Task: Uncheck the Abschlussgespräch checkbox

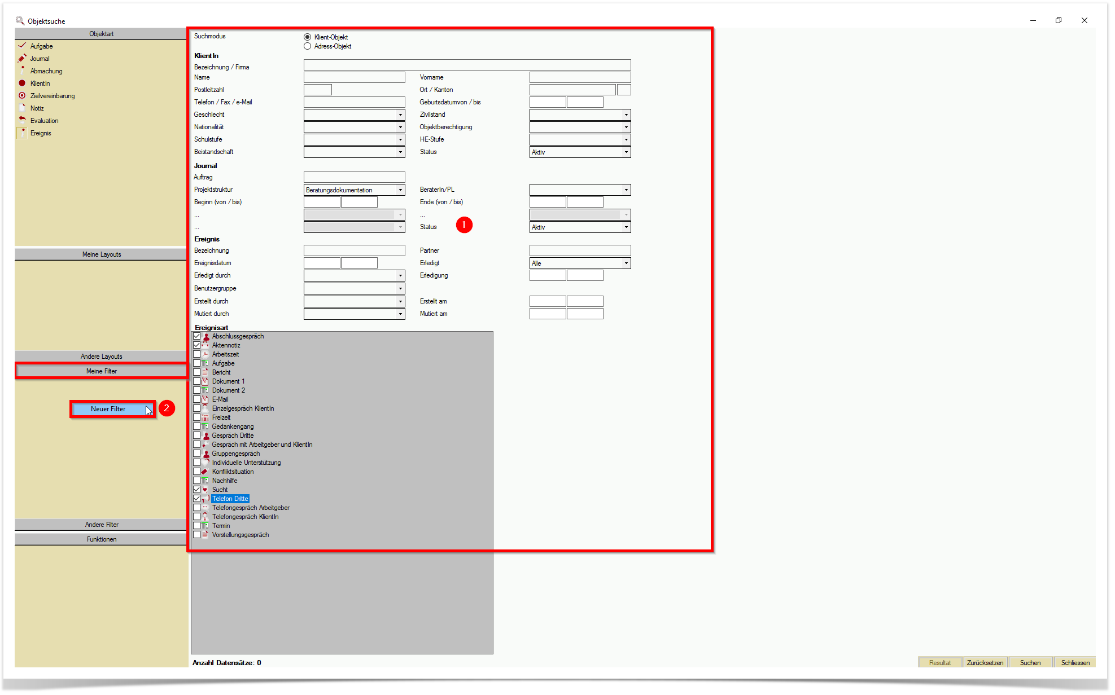Action: click(x=197, y=336)
